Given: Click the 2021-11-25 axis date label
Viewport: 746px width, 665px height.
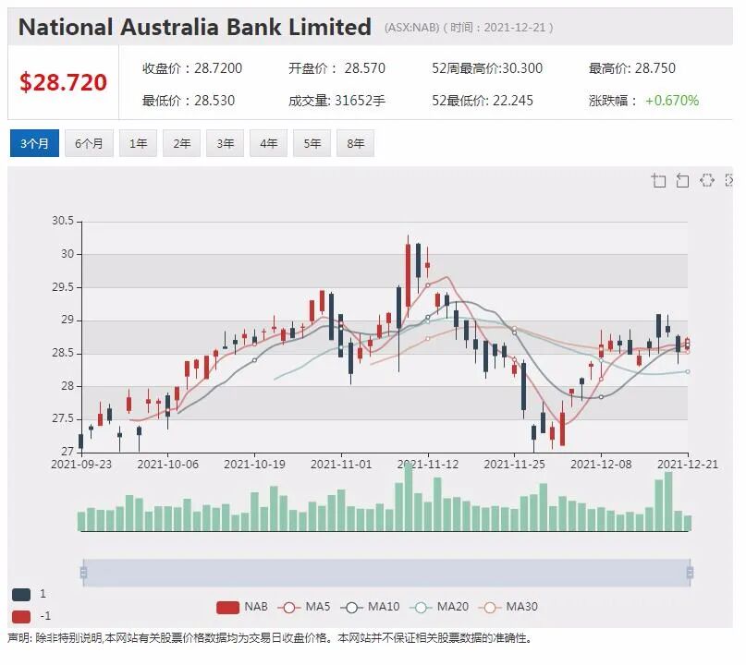Looking at the screenshot, I should click(514, 465).
